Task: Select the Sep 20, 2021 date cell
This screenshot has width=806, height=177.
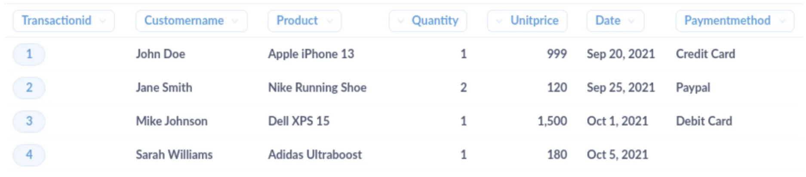Action: point(621,54)
